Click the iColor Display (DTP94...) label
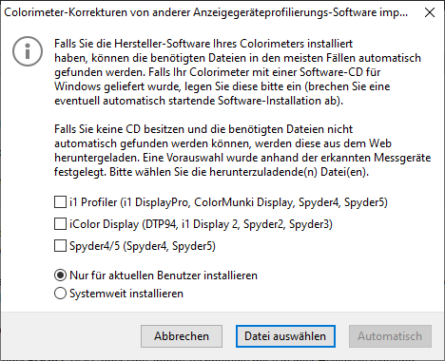This screenshot has height=361, width=445. 201,224
